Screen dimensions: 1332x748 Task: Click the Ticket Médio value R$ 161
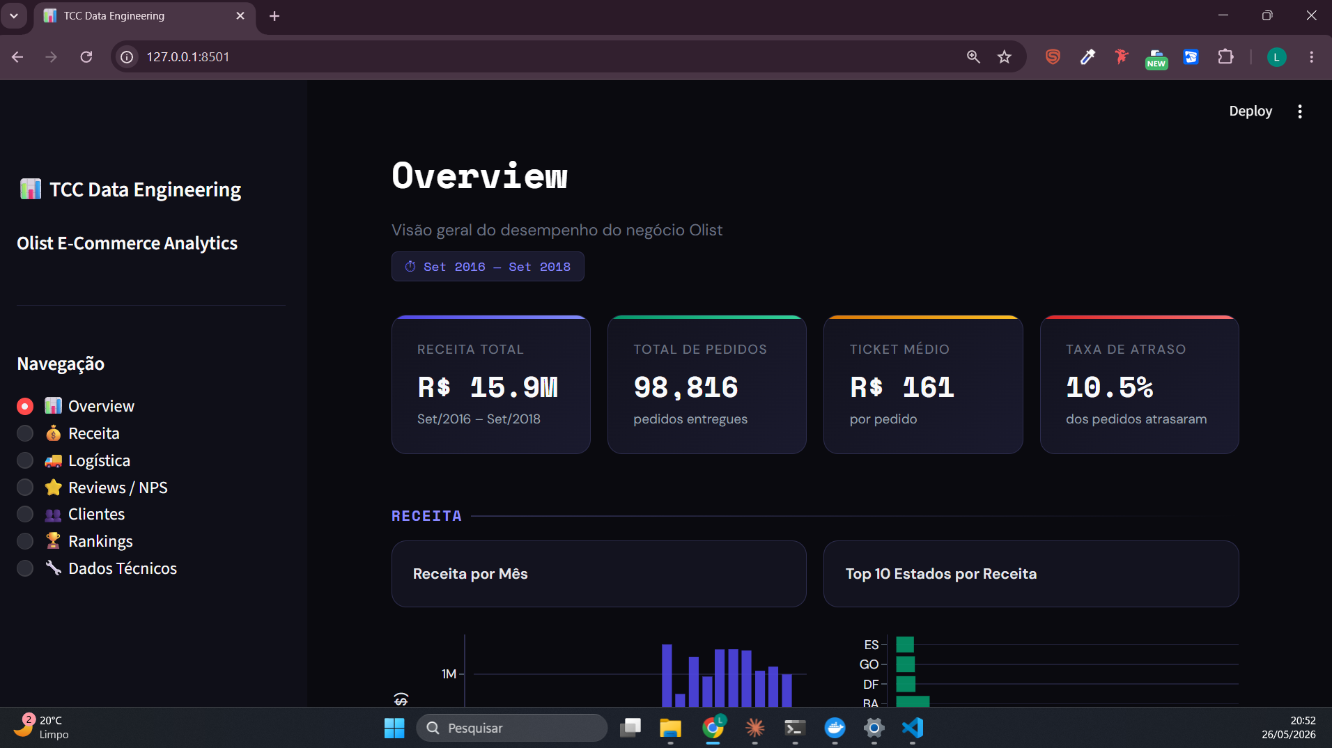pyautogui.click(x=901, y=387)
